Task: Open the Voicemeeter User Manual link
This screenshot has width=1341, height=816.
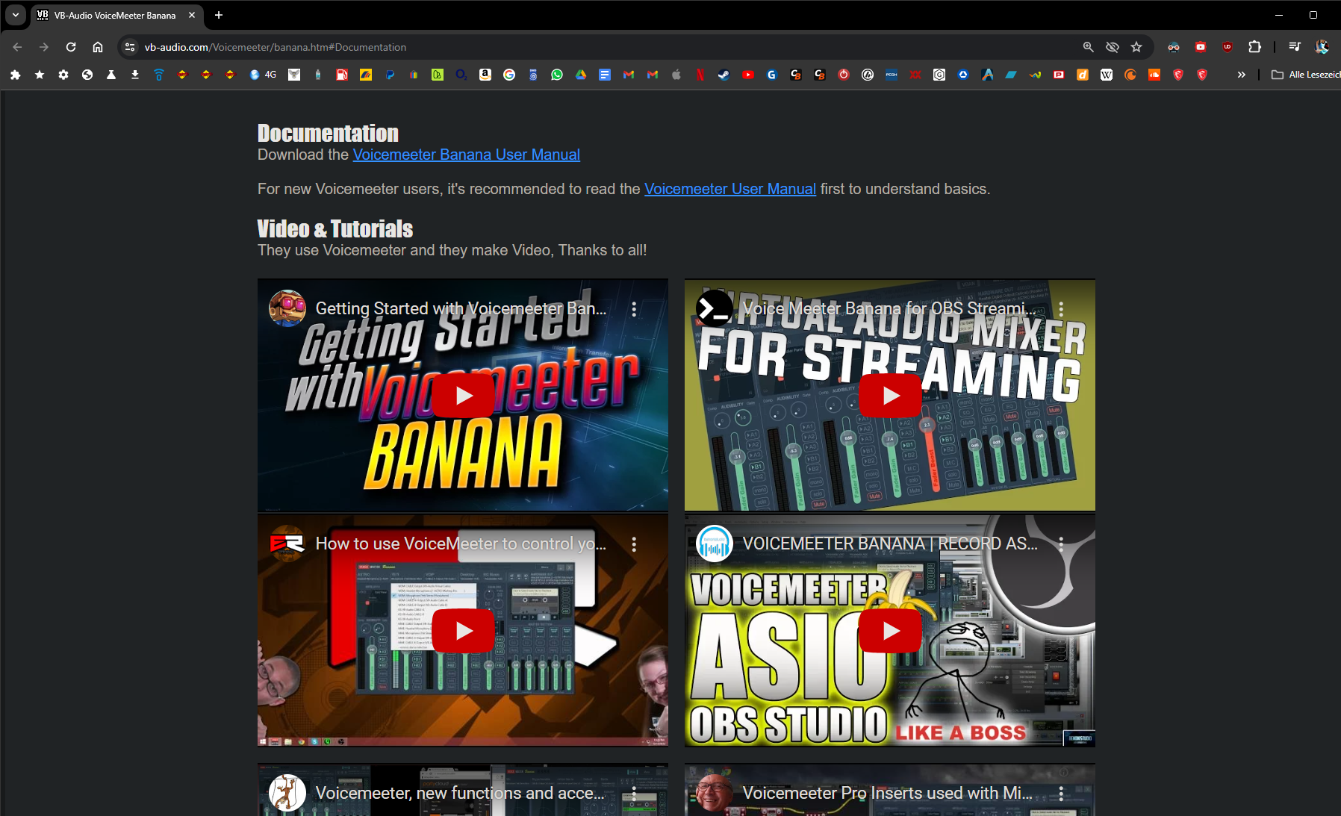Action: coord(730,189)
